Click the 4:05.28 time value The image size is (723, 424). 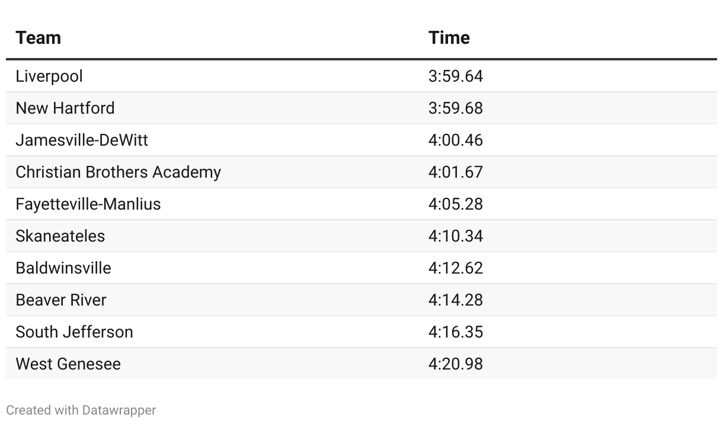point(456,204)
